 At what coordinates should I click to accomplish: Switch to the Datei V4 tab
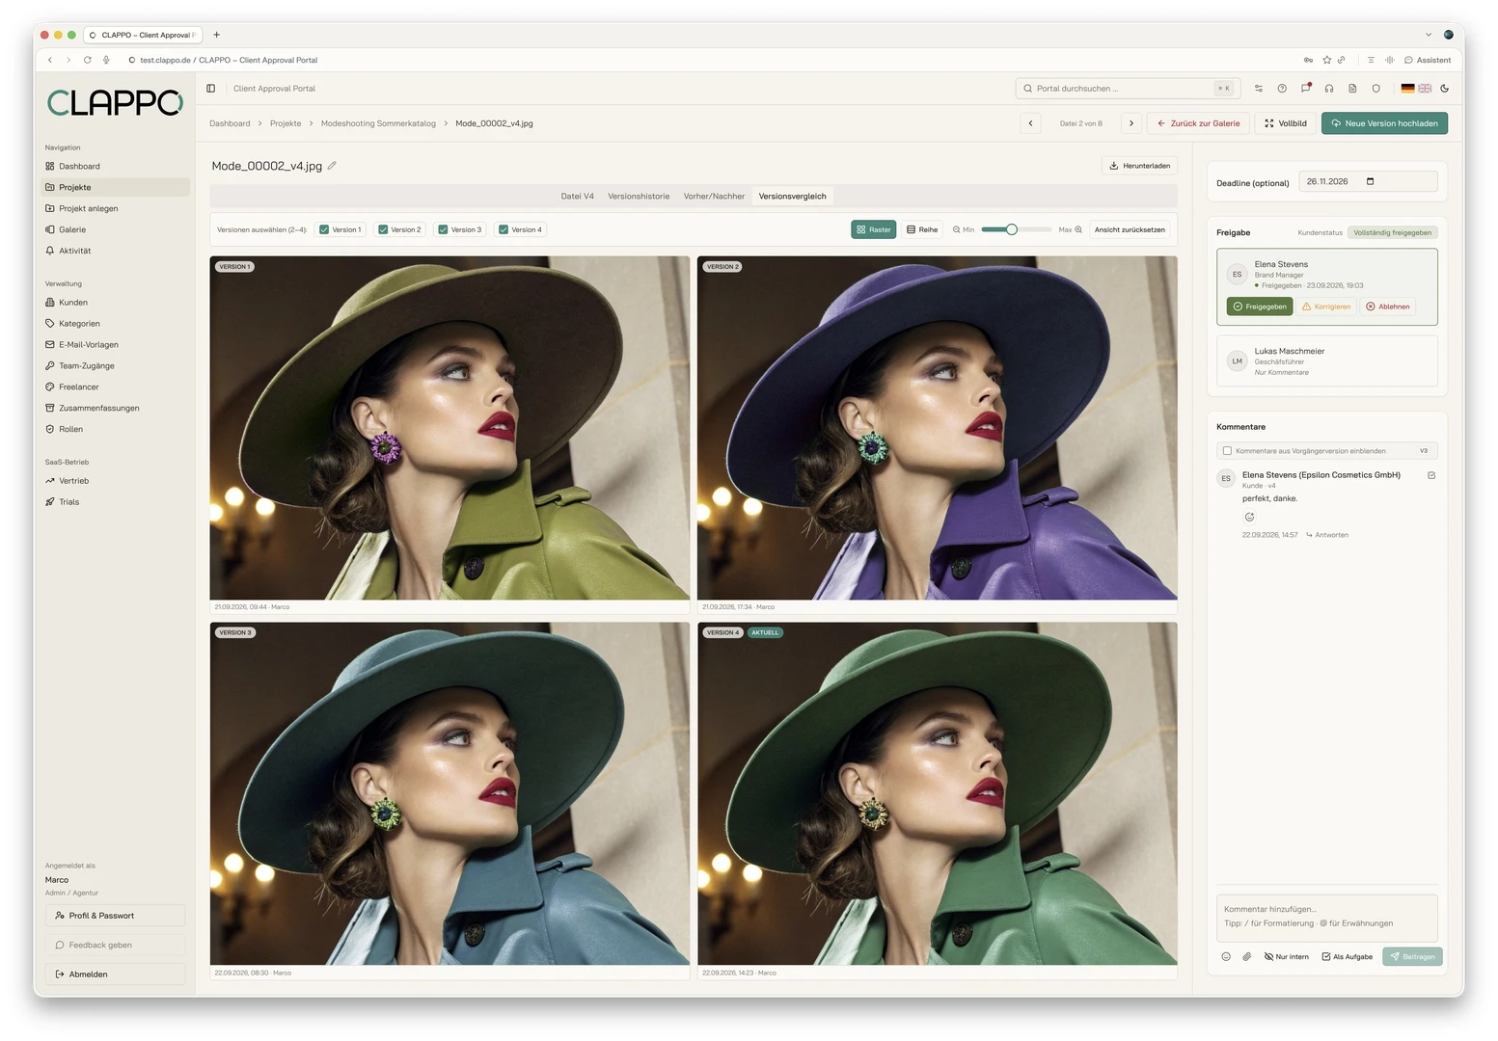577,197
